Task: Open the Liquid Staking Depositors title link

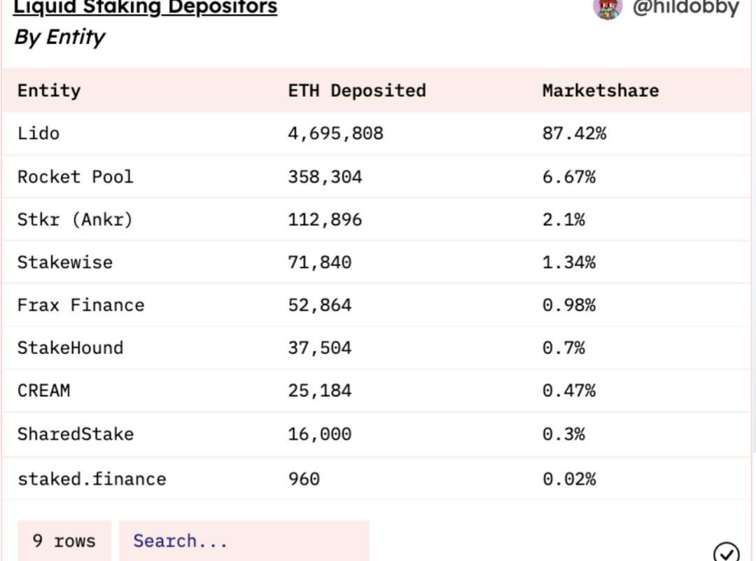Action: (146, 8)
